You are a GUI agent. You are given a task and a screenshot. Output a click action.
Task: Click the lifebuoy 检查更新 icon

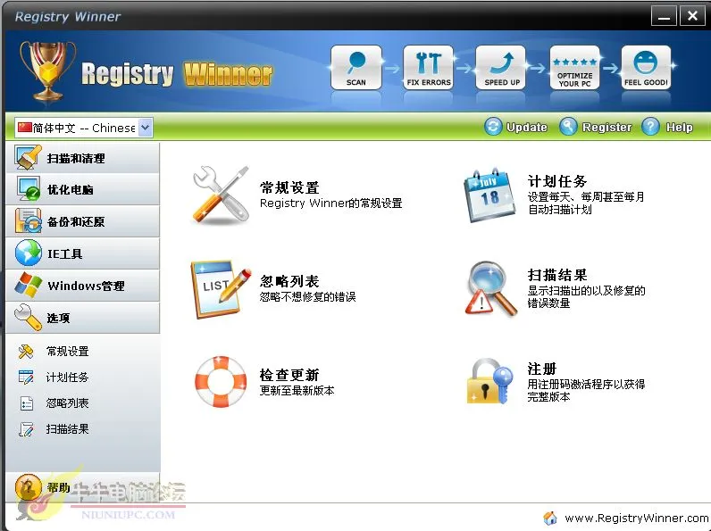pyautogui.click(x=221, y=382)
